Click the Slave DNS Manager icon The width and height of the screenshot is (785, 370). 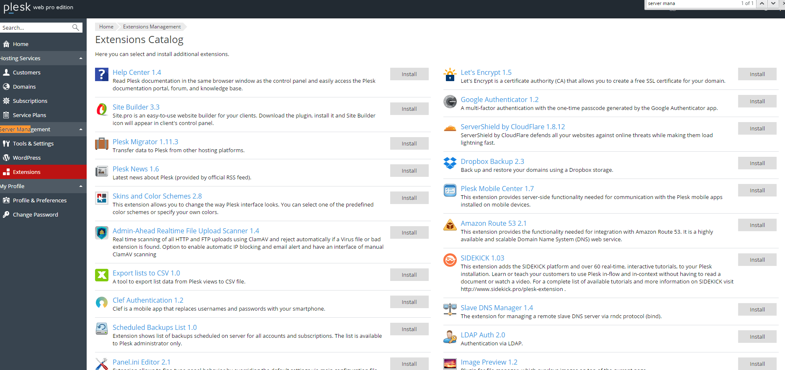pyautogui.click(x=450, y=310)
